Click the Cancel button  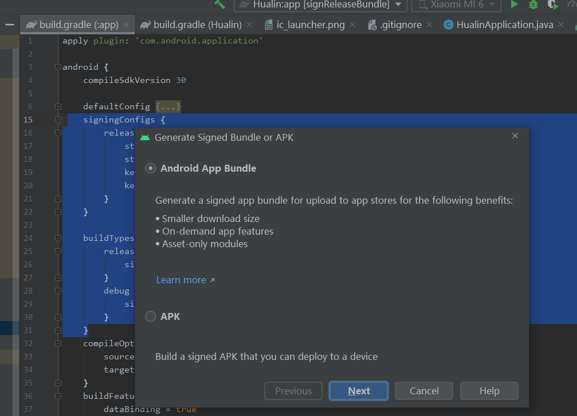424,391
